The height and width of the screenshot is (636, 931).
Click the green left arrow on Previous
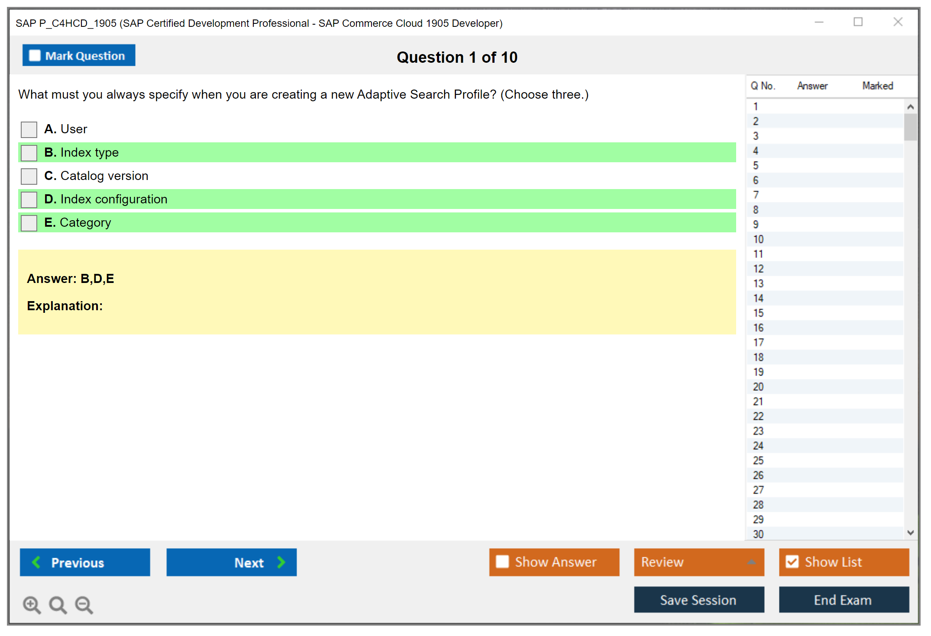36,562
